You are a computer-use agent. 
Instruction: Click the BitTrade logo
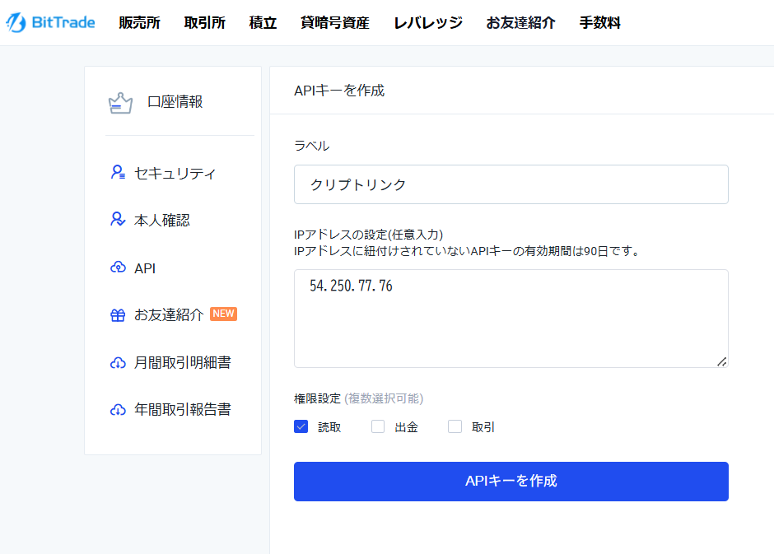pos(50,23)
